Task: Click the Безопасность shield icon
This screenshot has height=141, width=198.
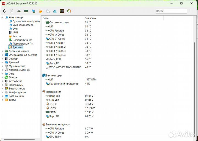Action: pos(6,89)
